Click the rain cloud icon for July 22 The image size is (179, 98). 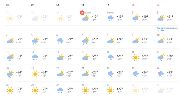pos(110,74)
